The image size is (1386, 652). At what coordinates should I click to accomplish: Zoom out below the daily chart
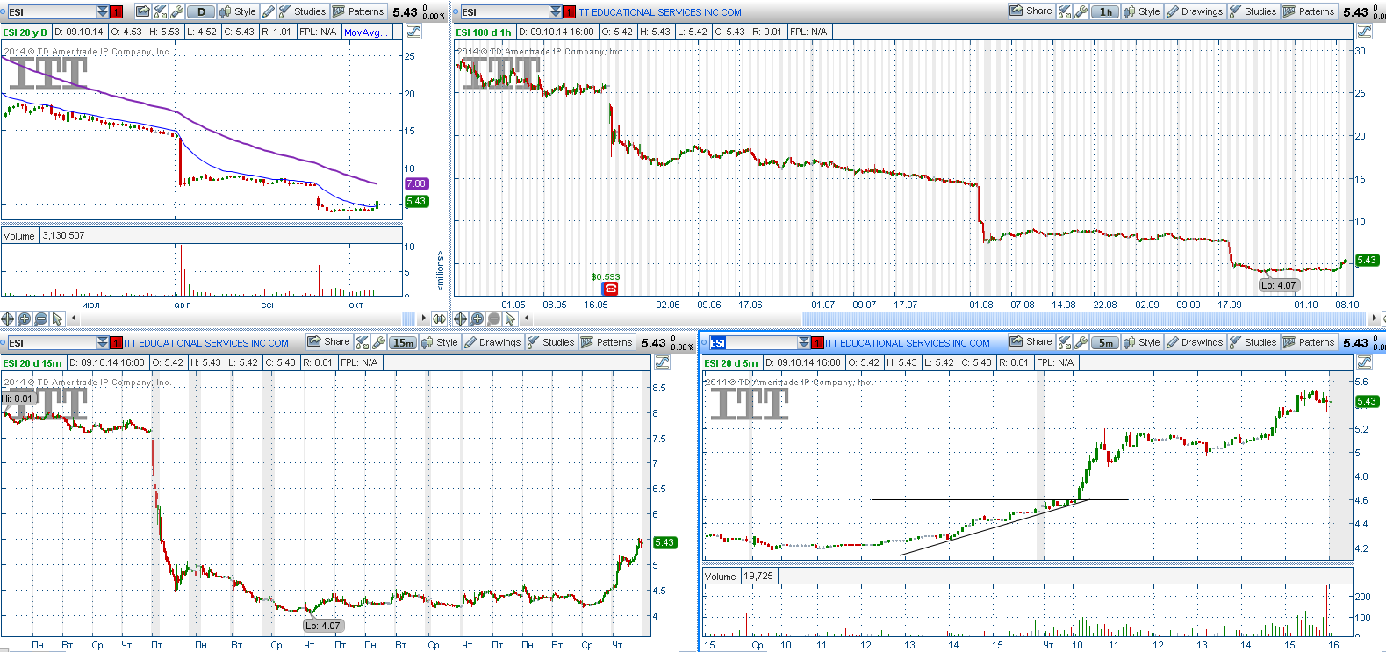40,319
